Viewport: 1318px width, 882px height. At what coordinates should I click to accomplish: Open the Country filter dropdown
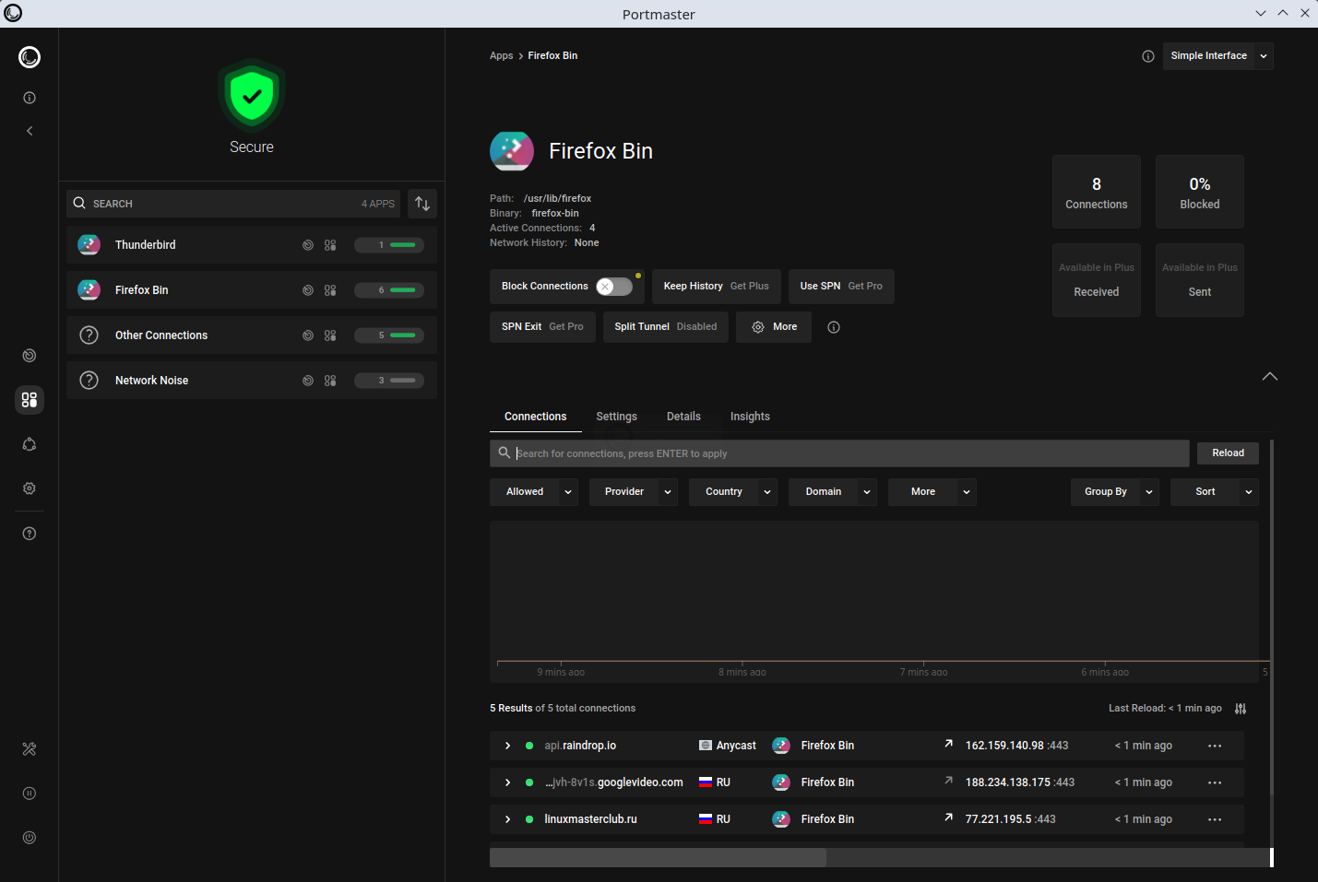point(733,492)
